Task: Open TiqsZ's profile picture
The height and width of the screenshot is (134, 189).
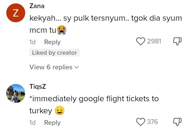Action: pyautogui.click(x=16, y=93)
